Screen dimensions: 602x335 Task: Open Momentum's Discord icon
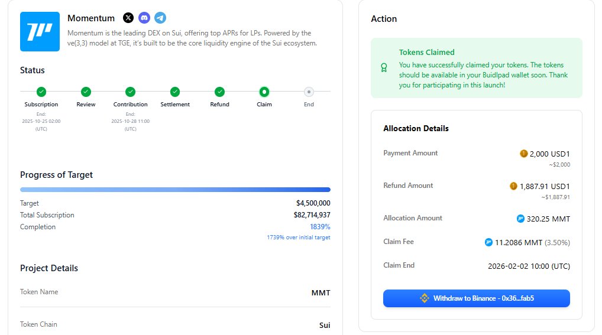point(144,18)
